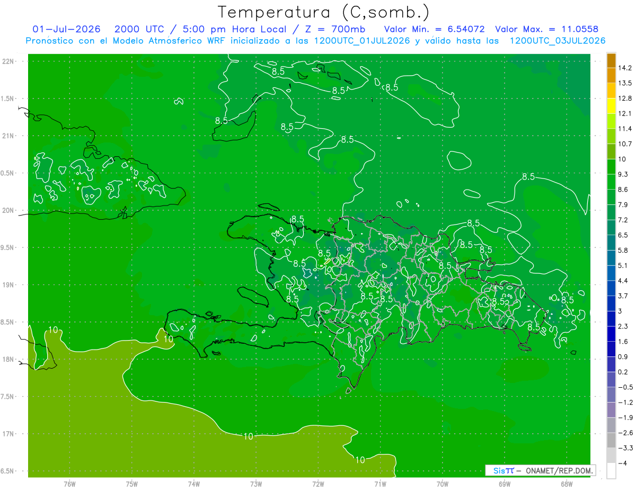Pick the green swatch between 10.7 and 10

point(611,151)
